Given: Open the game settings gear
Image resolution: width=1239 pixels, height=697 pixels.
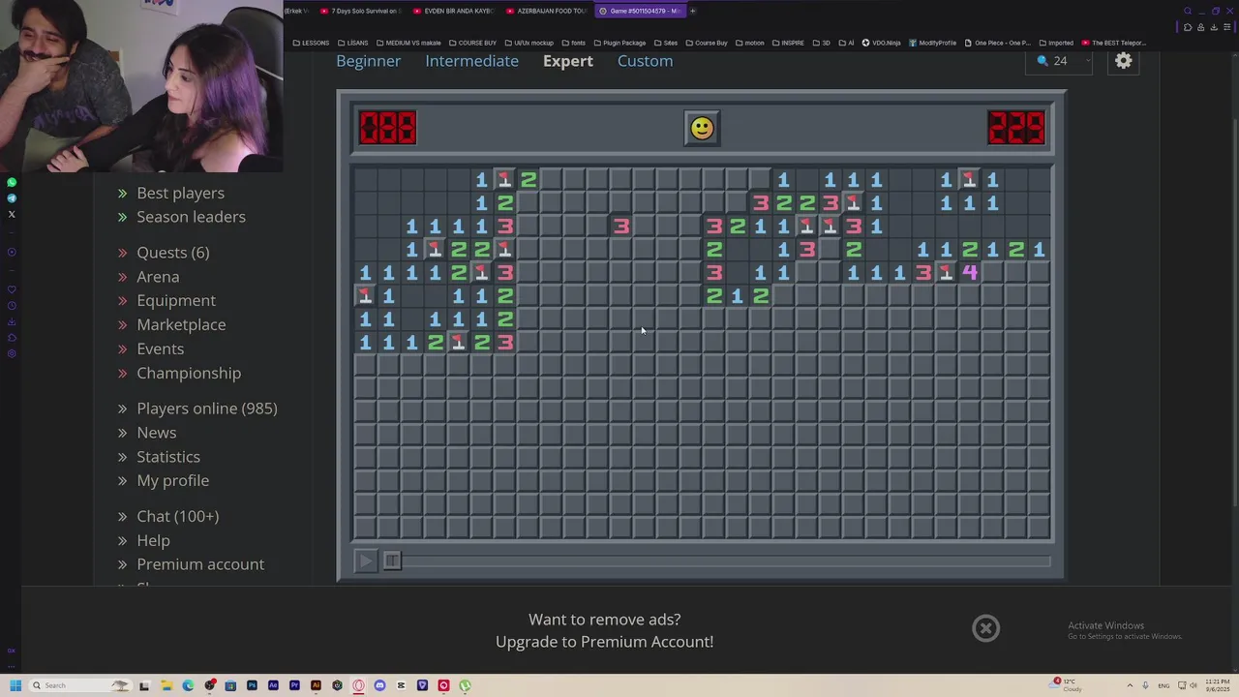Looking at the screenshot, I should (1123, 61).
